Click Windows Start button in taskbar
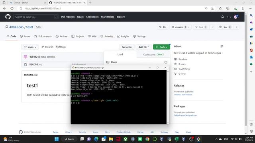The height and width of the screenshot is (143, 255). tap(57, 139)
